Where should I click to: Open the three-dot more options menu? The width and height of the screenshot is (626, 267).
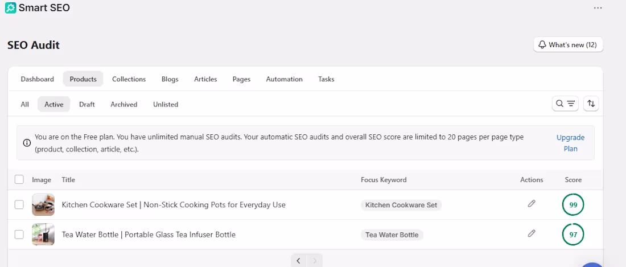tap(598, 8)
